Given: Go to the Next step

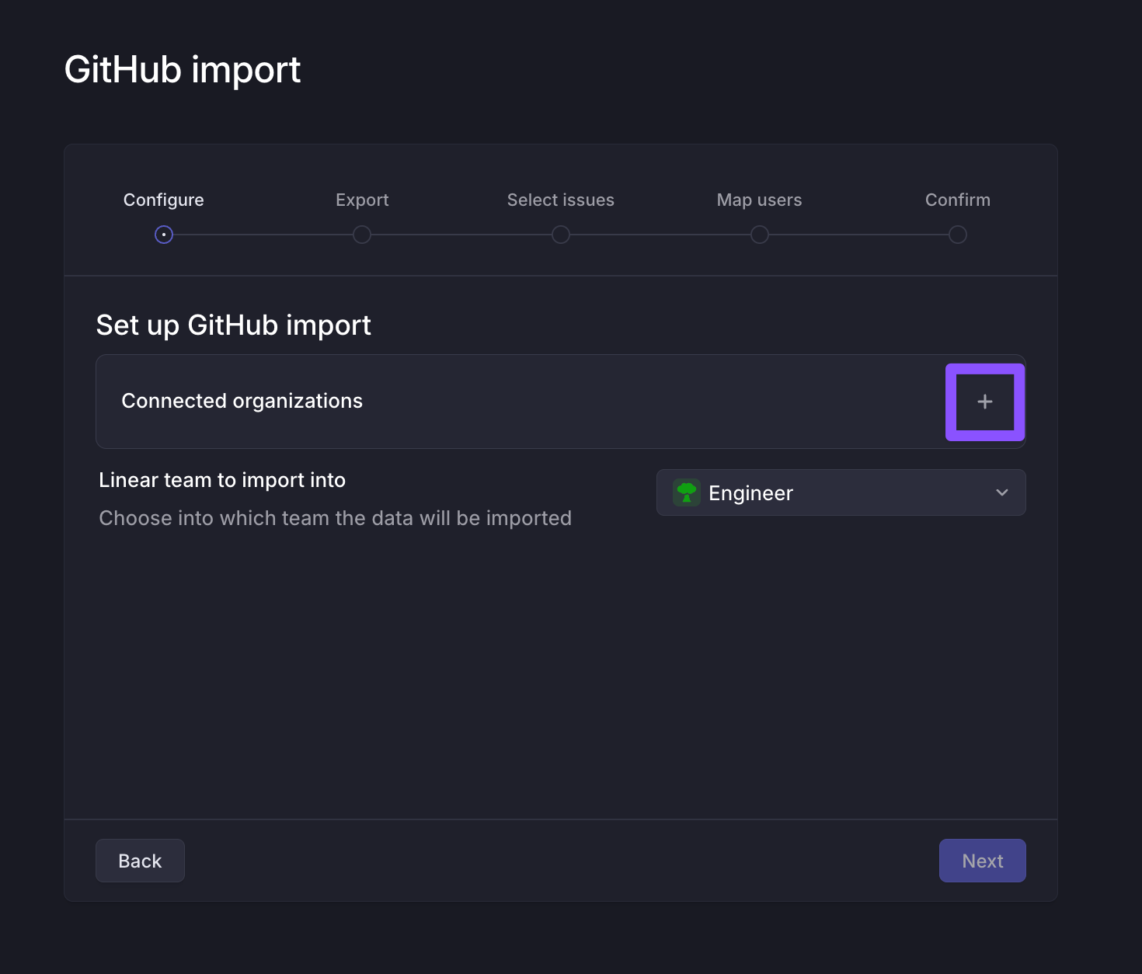Looking at the screenshot, I should pos(982,861).
